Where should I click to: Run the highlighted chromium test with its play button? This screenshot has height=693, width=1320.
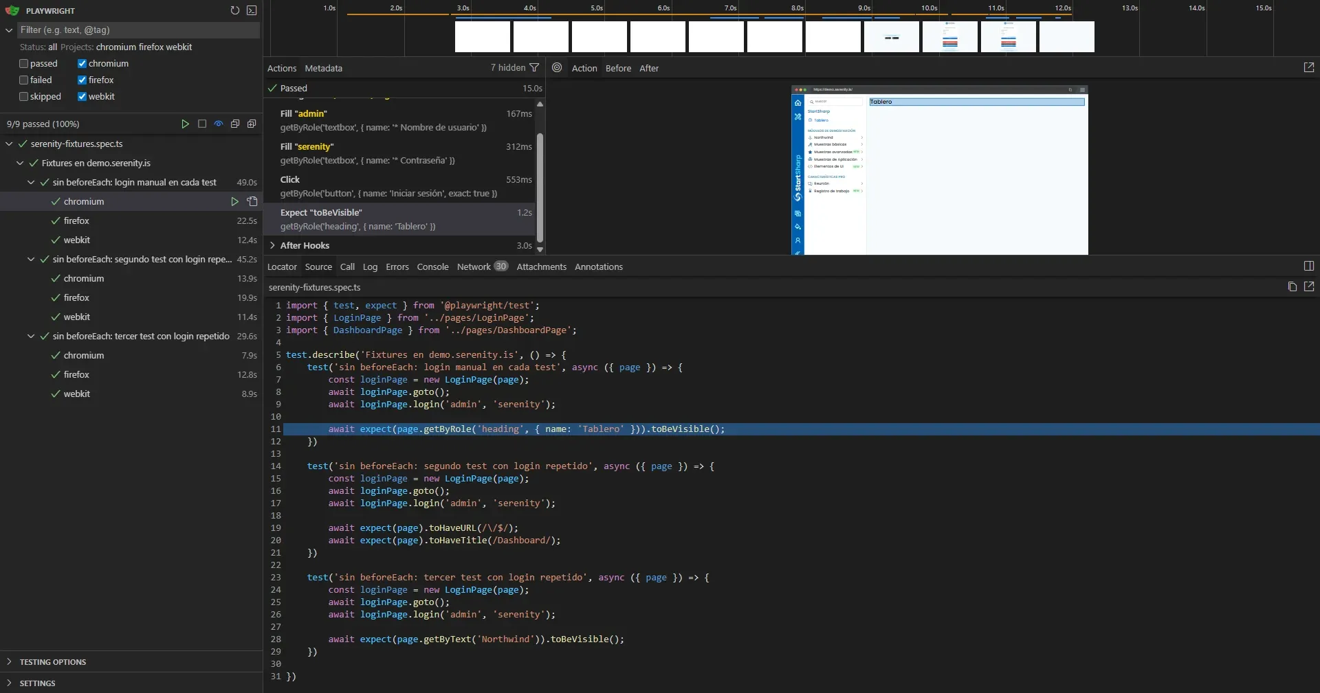tap(235, 202)
